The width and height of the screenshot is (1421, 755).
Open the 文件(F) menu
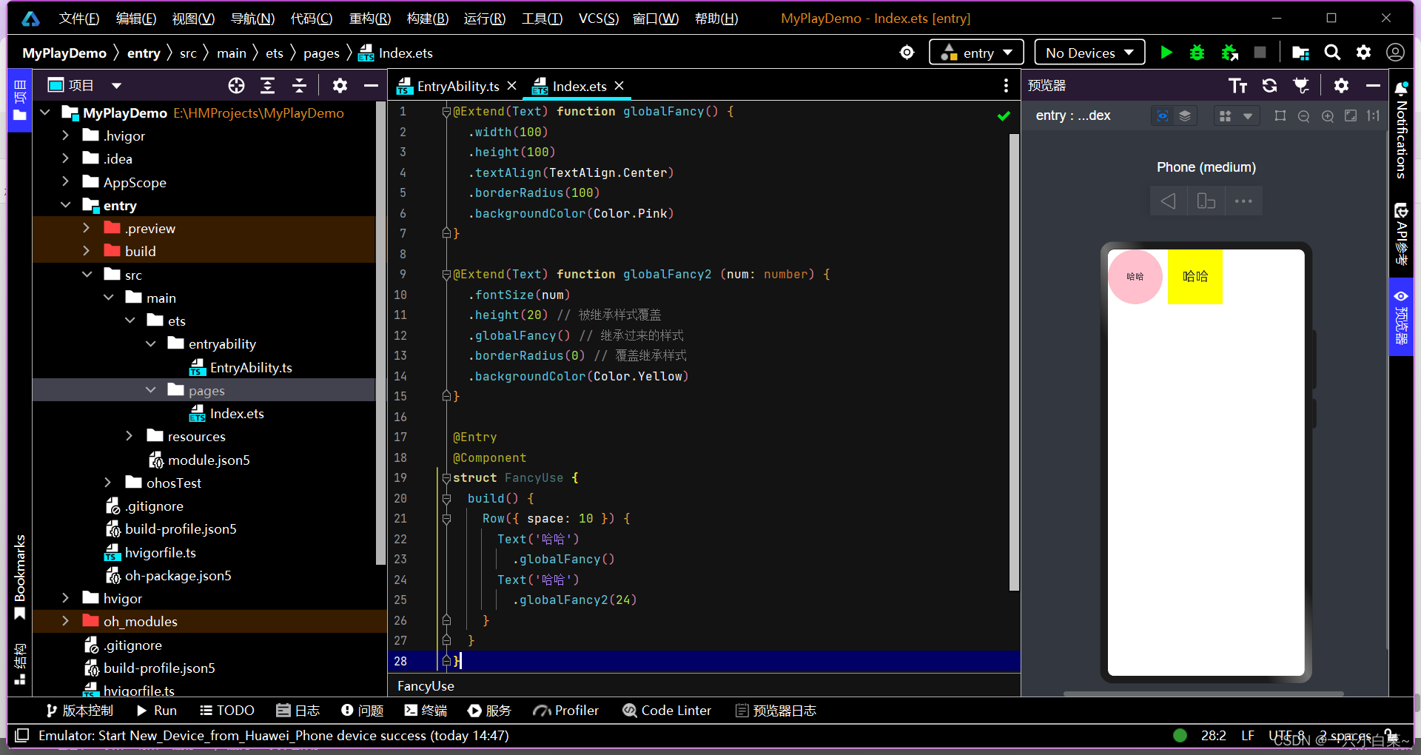pos(78,19)
